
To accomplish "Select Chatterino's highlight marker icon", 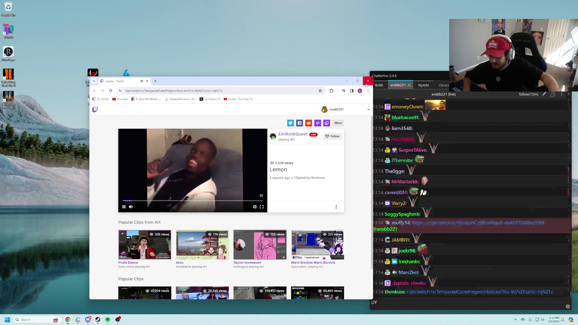I will pos(544,94).
